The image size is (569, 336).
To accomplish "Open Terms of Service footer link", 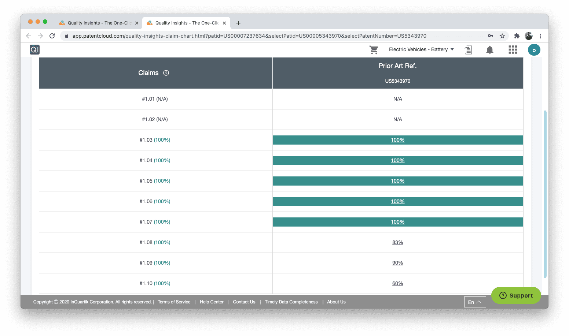I will pyautogui.click(x=174, y=302).
